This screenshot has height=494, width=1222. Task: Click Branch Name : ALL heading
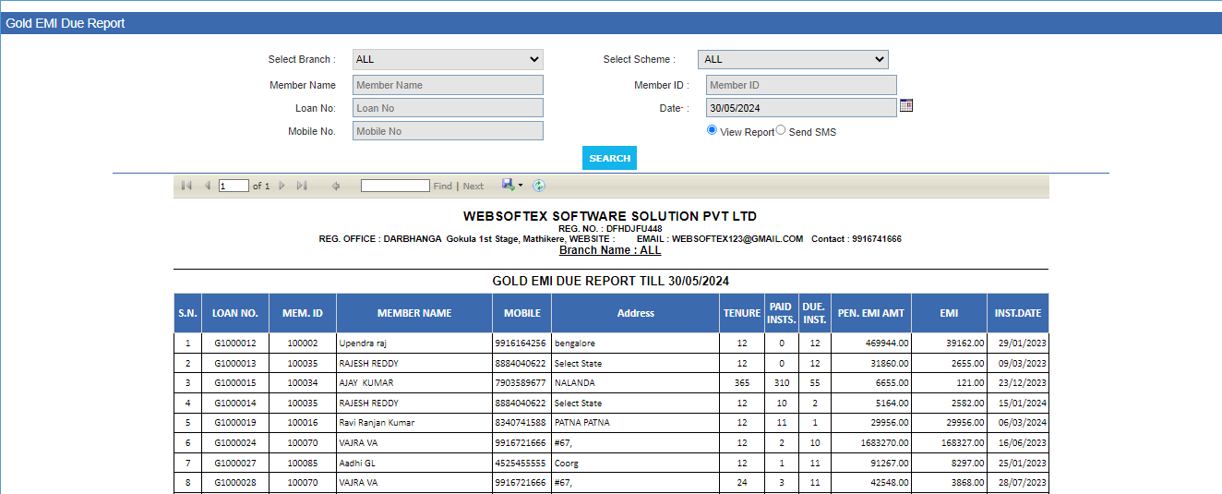(610, 250)
